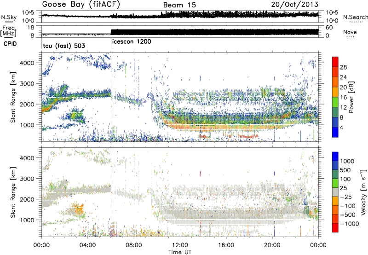This screenshot has height=255, width=368.
Task: Click the 'CPID' row label
Action: pos(10,44)
